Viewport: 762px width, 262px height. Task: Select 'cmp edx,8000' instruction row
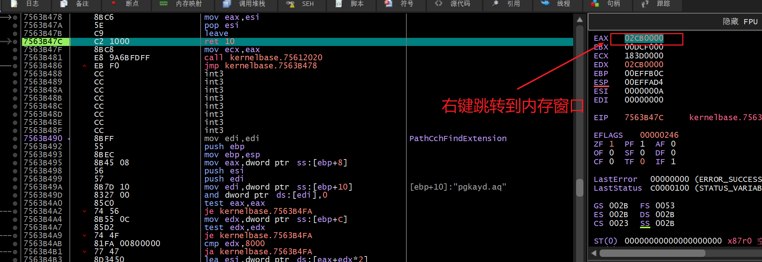coord(234,244)
